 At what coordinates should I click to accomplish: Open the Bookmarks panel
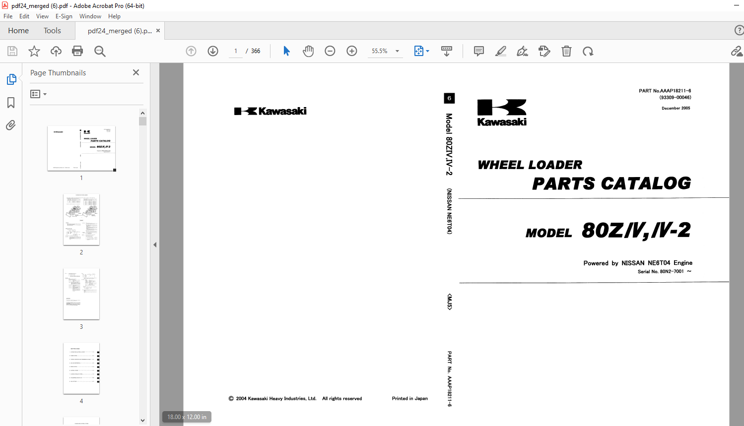point(11,103)
